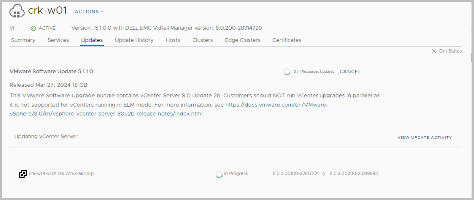The width and height of the screenshot is (474, 200).
Task: Click the In Progress spinner icon
Action: (219, 174)
